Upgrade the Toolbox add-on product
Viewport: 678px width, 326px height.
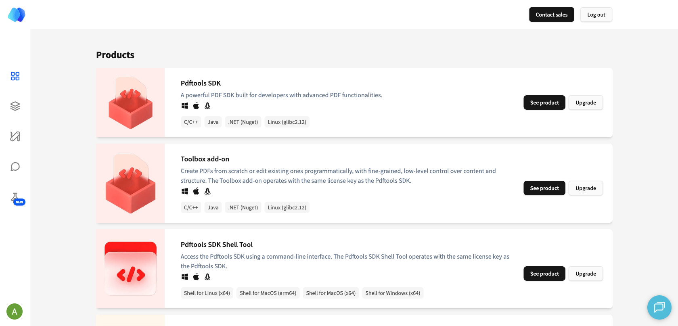(586, 188)
